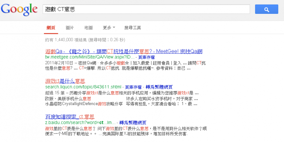Click the tw.meetgee.com green URL text

point(90,57)
